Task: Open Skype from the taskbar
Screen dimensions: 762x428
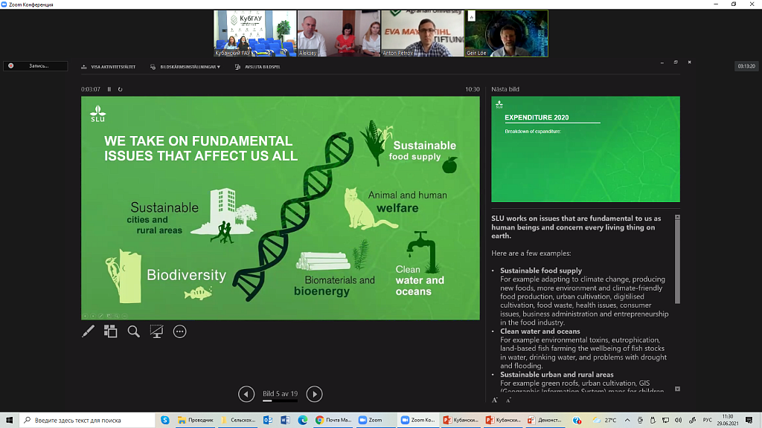Action: click(165, 421)
